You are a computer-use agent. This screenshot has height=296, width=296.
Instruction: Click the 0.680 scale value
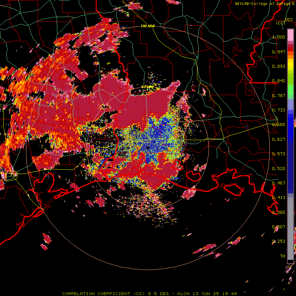point(279,125)
